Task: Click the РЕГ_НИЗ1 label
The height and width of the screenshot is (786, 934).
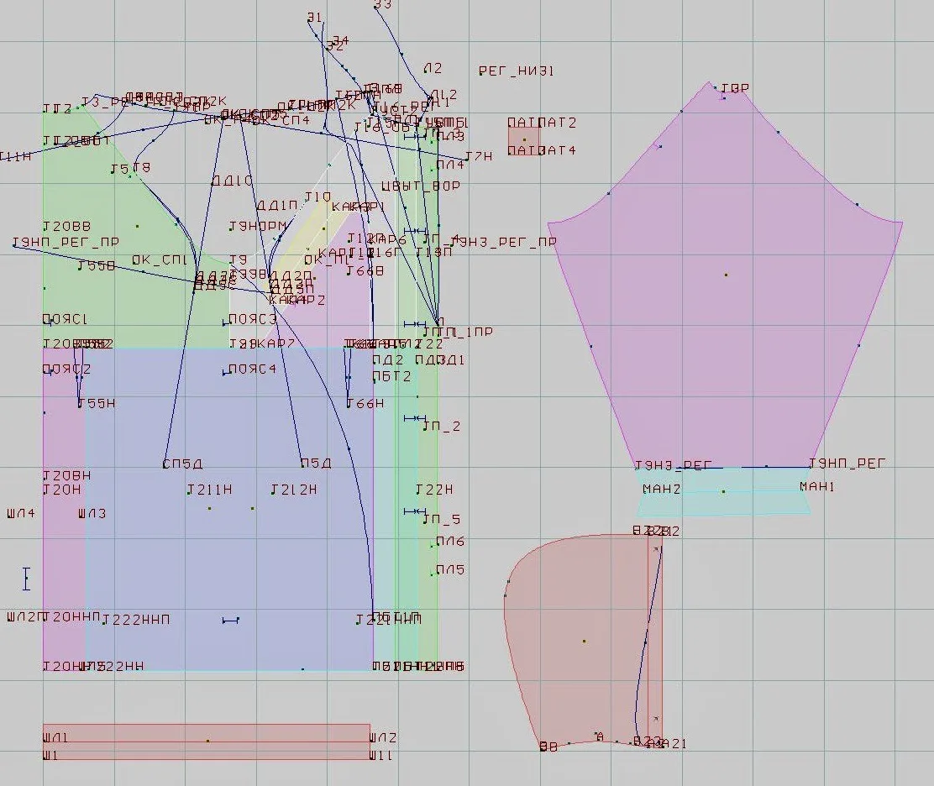Action: pos(516,71)
